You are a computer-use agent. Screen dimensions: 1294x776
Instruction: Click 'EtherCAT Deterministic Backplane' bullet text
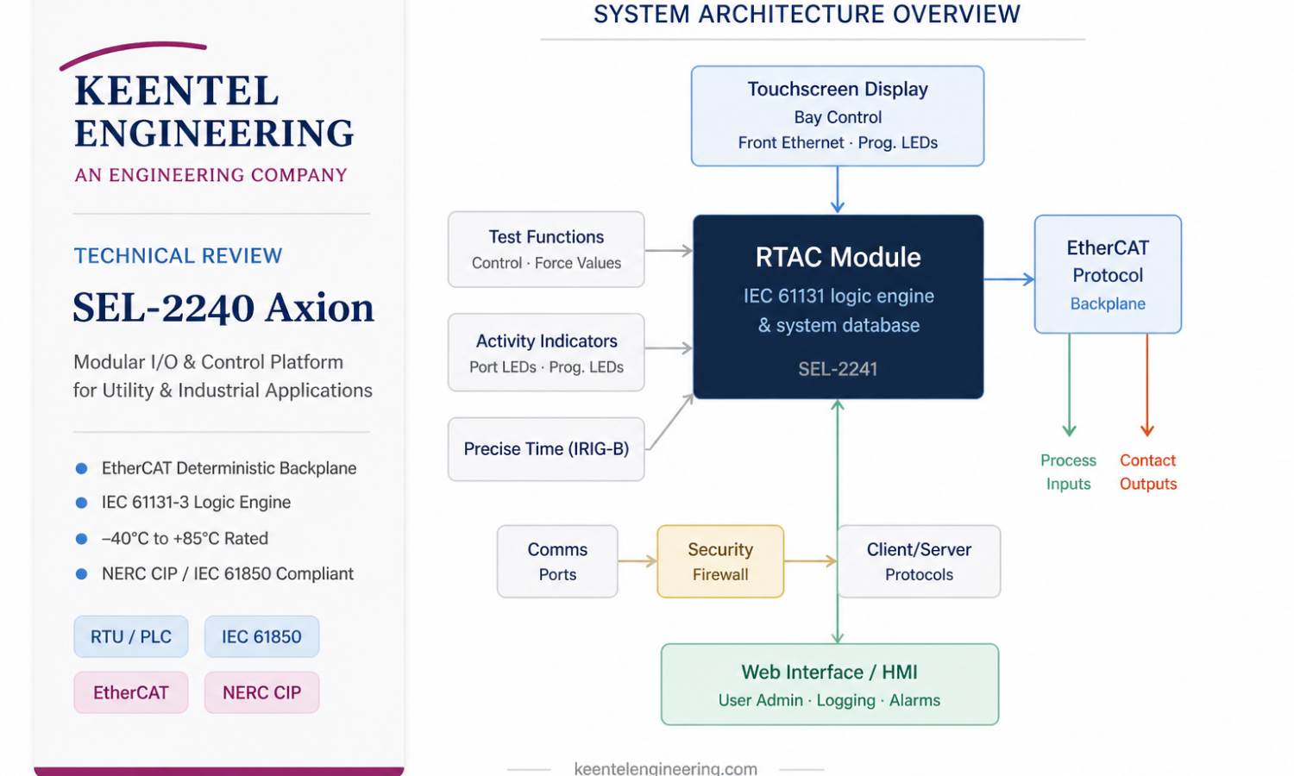[x=229, y=468]
